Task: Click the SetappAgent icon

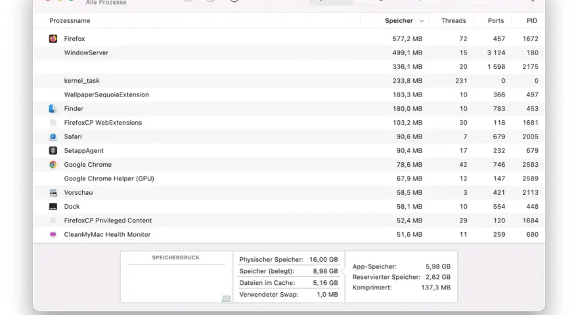Action: click(53, 151)
